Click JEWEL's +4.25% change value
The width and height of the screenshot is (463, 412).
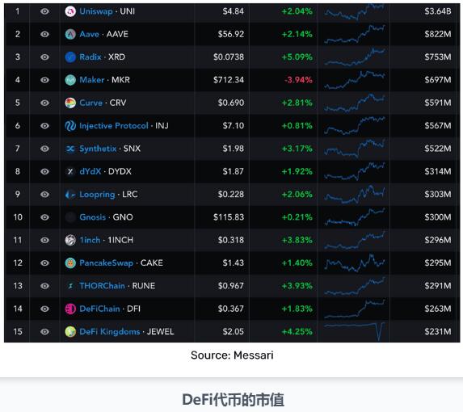click(x=297, y=332)
